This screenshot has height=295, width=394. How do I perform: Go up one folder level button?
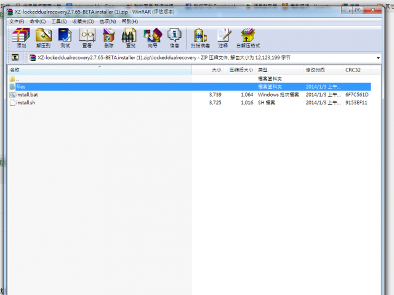(15, 57)
